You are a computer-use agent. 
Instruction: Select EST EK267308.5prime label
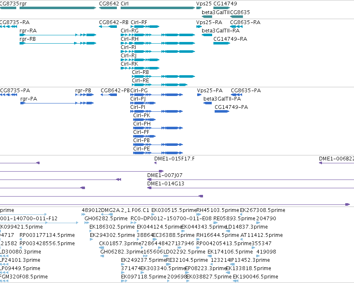[x=262, y=211]
